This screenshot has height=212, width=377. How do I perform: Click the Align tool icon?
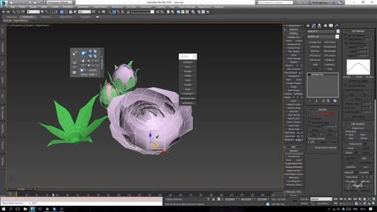[163, 12]
